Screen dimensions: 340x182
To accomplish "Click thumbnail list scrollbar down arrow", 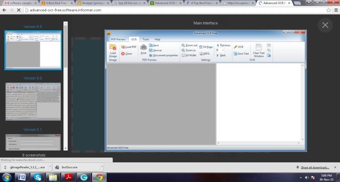I will tap(66, 148).
